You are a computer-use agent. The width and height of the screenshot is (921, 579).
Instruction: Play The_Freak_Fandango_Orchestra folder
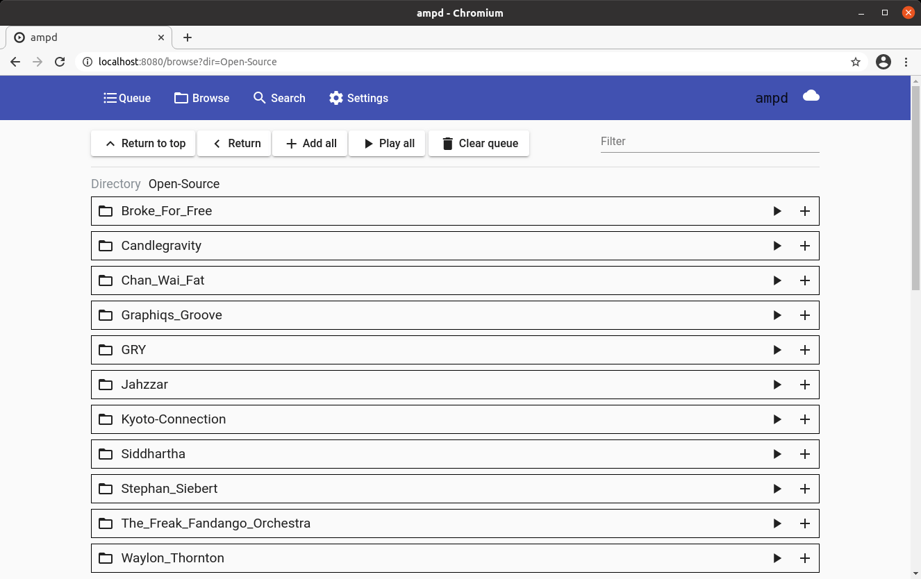tap(777, 523)
